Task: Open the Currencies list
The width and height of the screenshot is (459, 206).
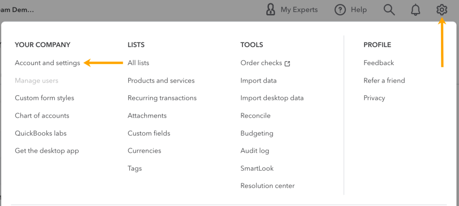Action: (144, 151)
